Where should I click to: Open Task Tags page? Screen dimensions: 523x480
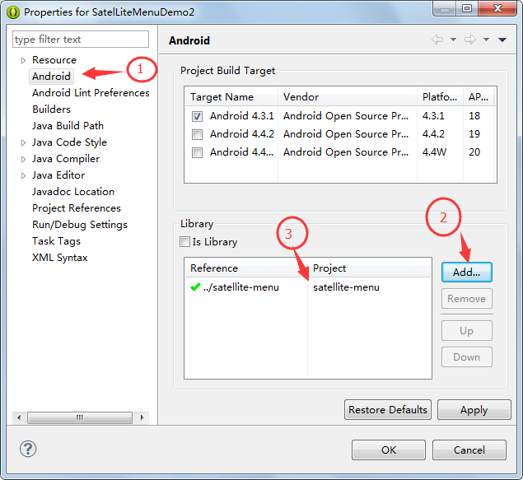(56, 241)
